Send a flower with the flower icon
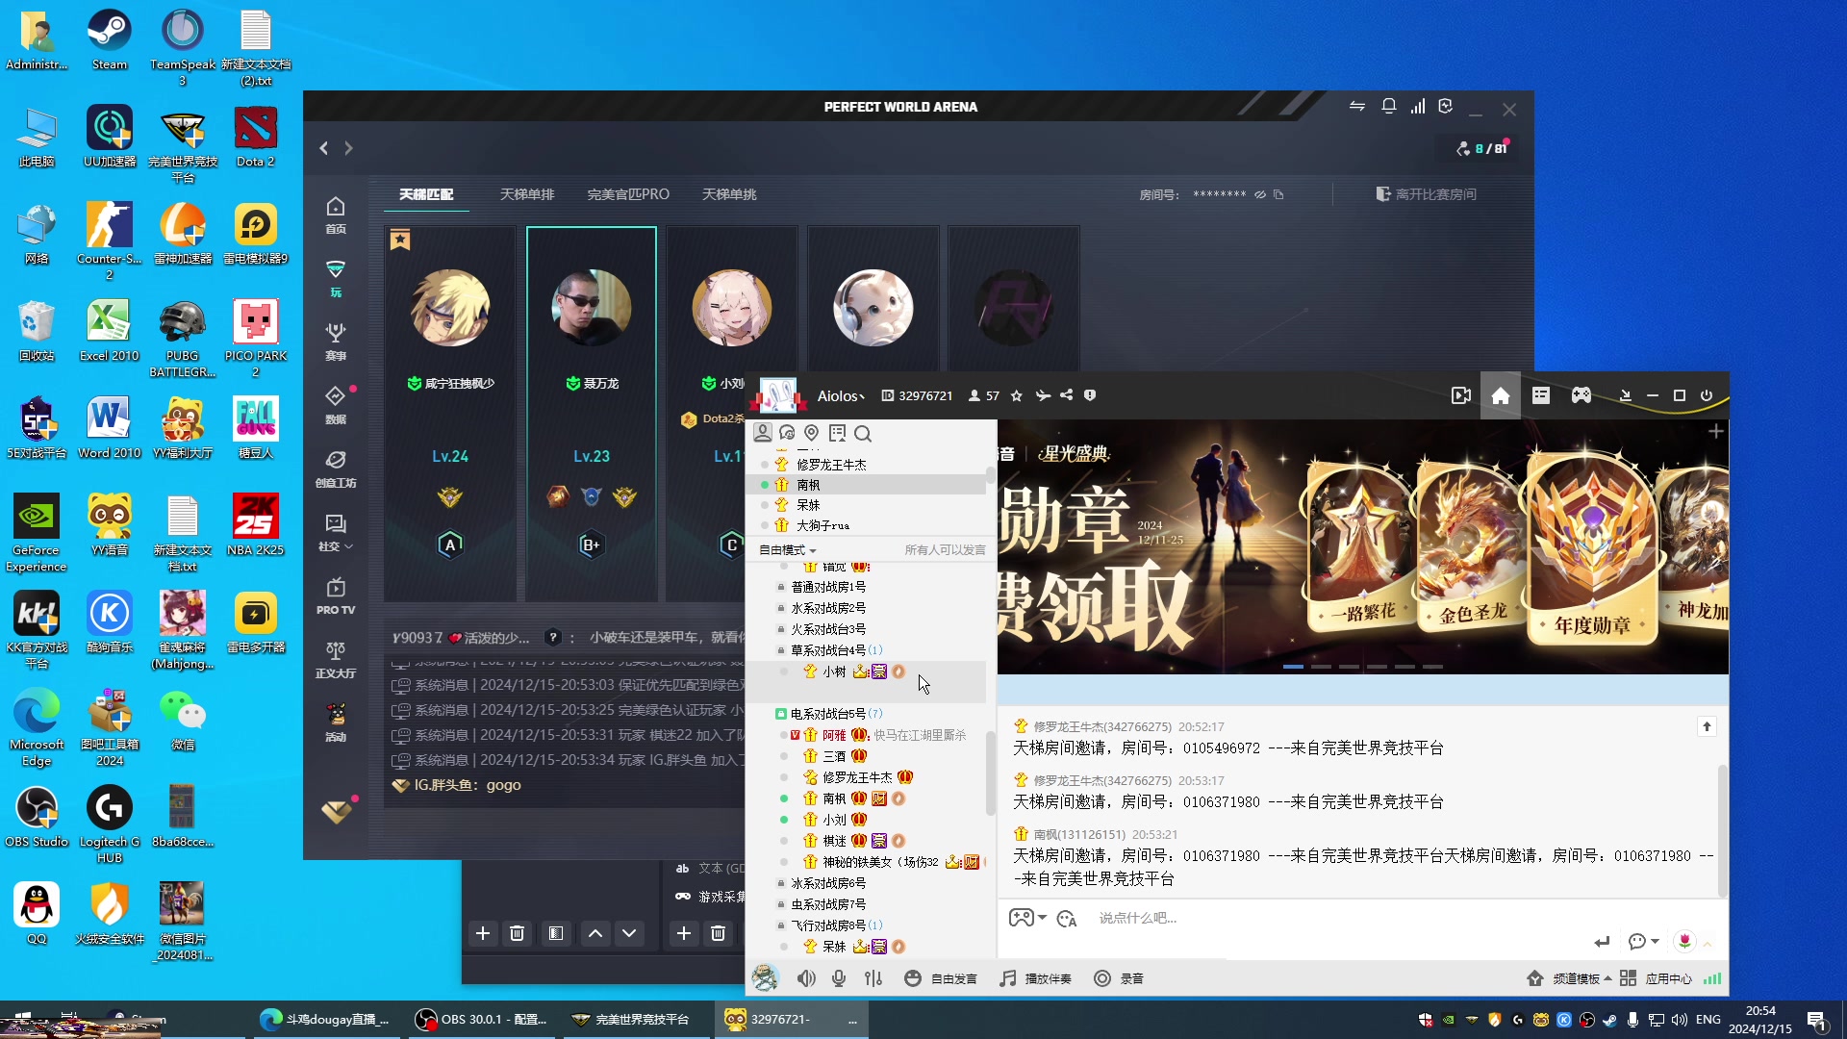 [x=1684, y=941]
